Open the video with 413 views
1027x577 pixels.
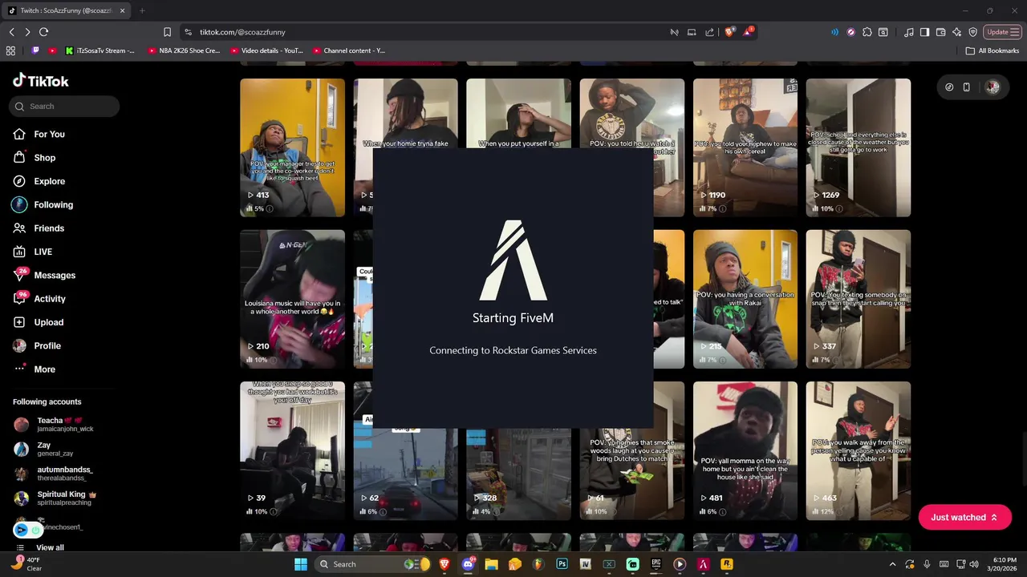pyautogui.click(x=292, y=147)
